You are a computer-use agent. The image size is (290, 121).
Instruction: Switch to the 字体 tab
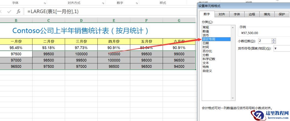click(x=237, y=14)
